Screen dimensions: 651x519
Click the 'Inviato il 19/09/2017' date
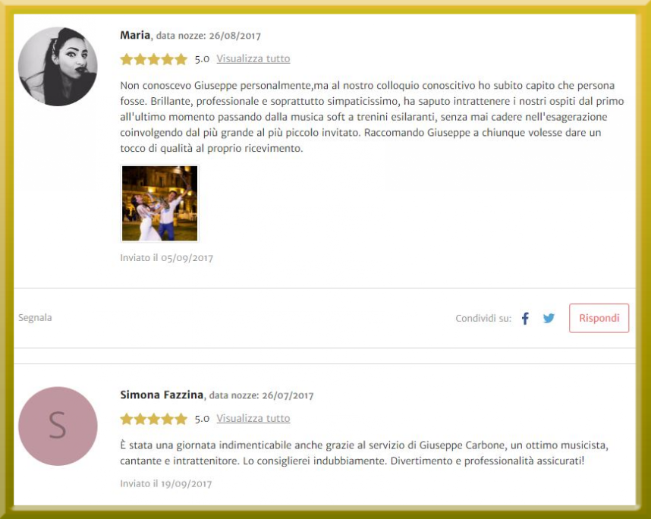click(x=166, y=483)
